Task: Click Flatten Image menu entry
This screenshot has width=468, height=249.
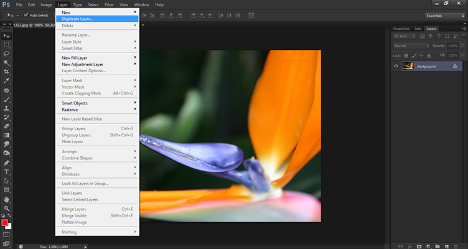Action: pyautogui.click(x=75, y=222)
